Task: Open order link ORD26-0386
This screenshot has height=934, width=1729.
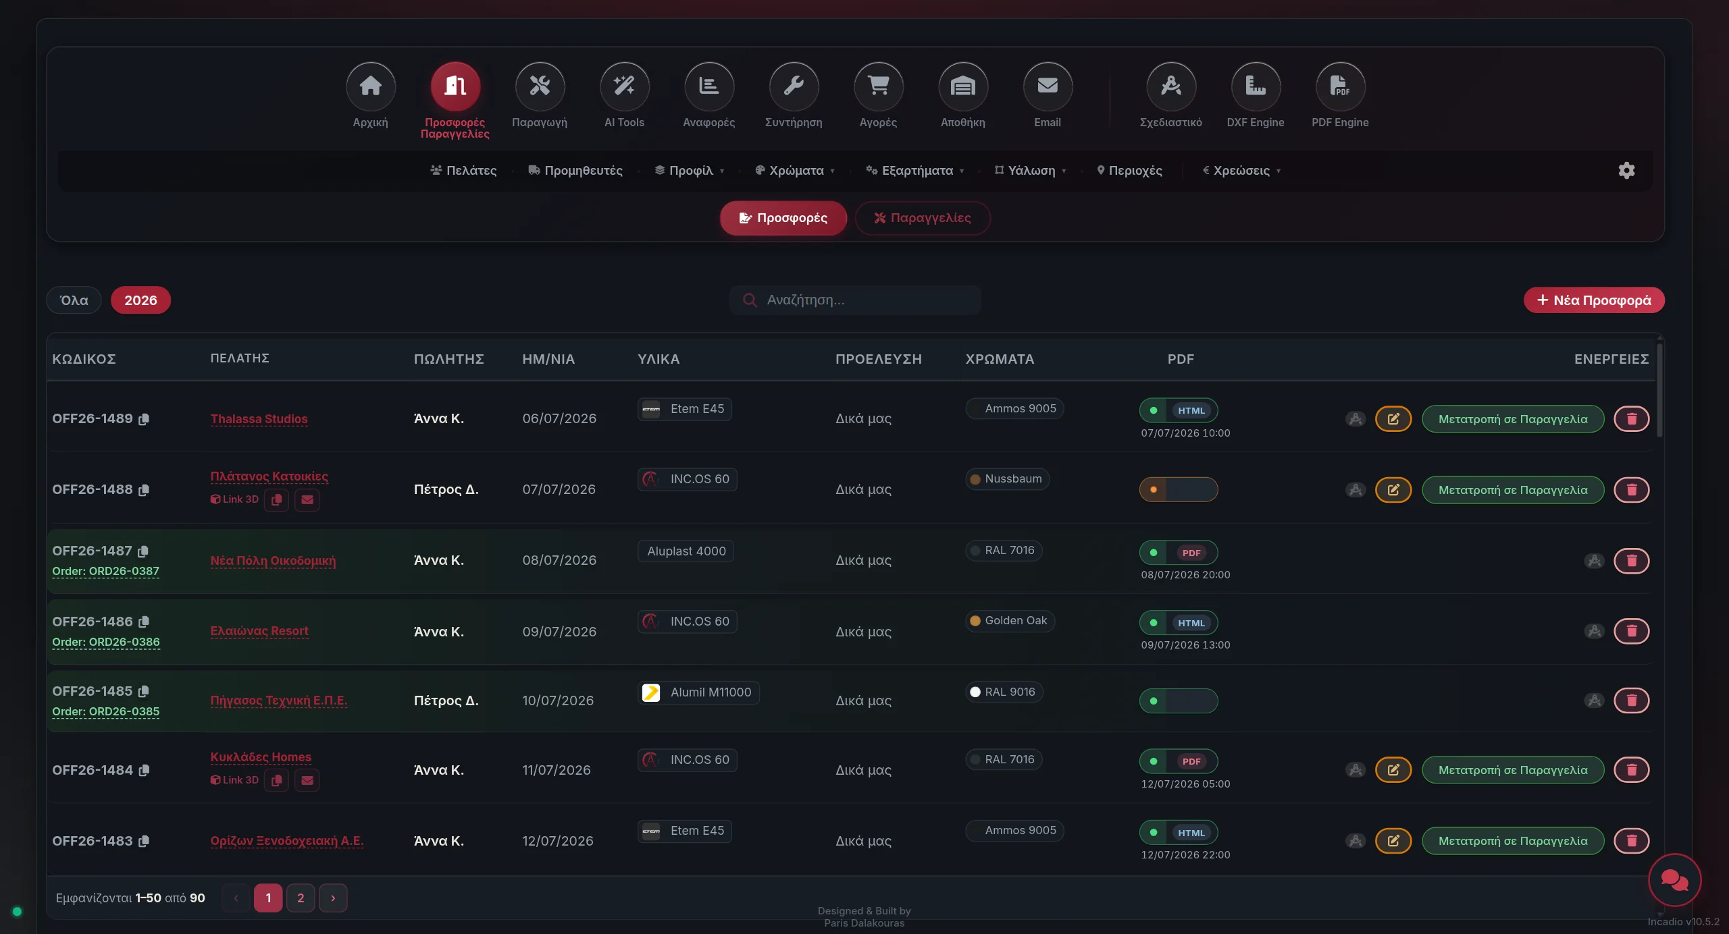Action: click(x=106, y=642)
